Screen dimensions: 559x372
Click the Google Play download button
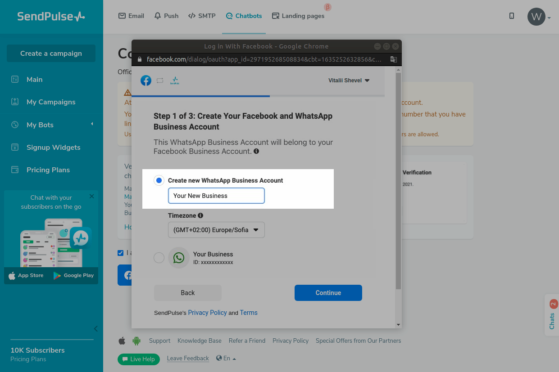pos(73,276)
